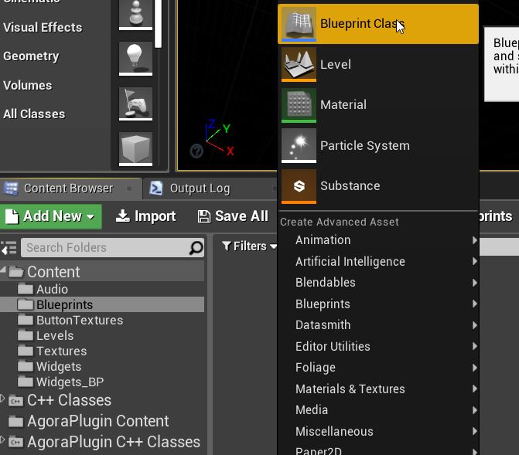
Task: Click the Place Actors panel scrollbar
Action: 159,23
